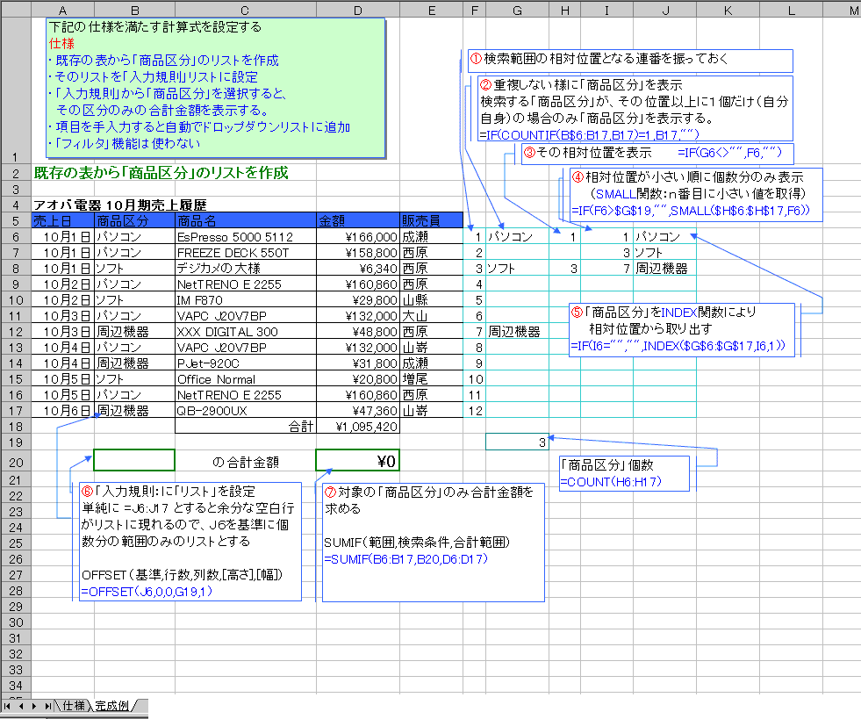This screenshot has width=861, height=719.
Task: Click cell J8 周辺機器
Action: [665, 268]
